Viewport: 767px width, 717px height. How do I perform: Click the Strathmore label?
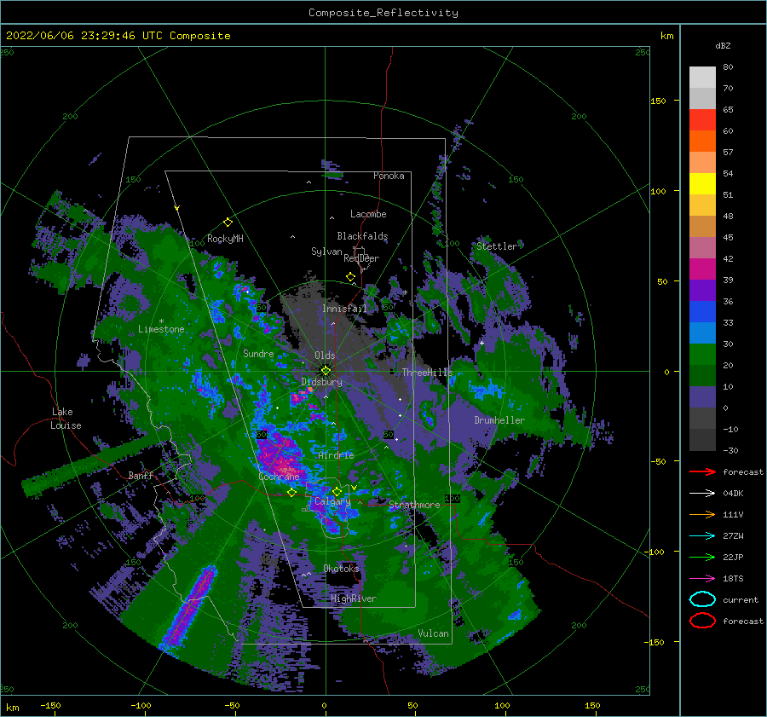(414, 505)
